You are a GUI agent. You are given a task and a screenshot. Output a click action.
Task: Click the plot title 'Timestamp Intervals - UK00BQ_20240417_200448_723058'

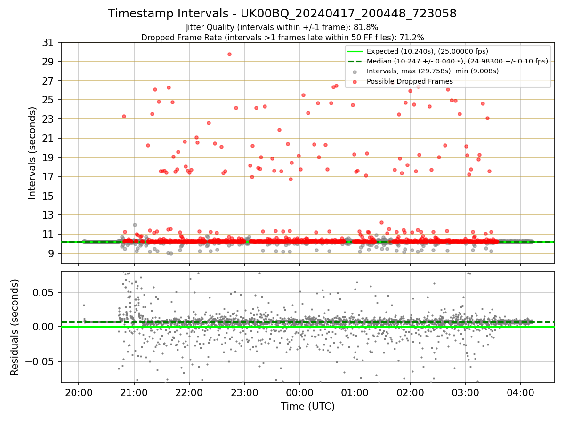[282, 14]
